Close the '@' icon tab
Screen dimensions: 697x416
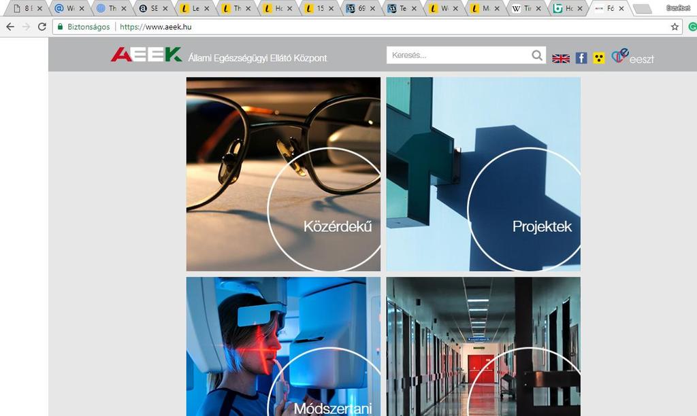[82, 8]
